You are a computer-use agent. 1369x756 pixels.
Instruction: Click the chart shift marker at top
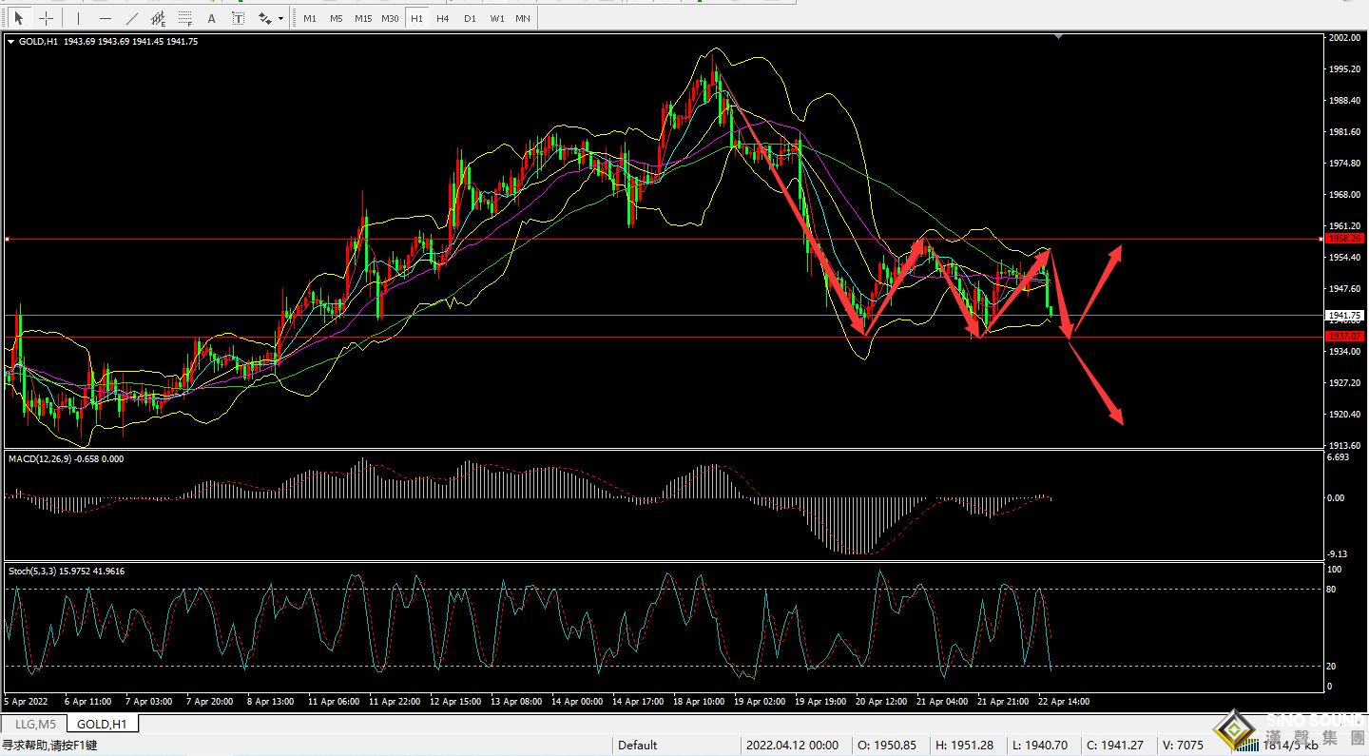pyautogui.click(x=1059, y=37)
